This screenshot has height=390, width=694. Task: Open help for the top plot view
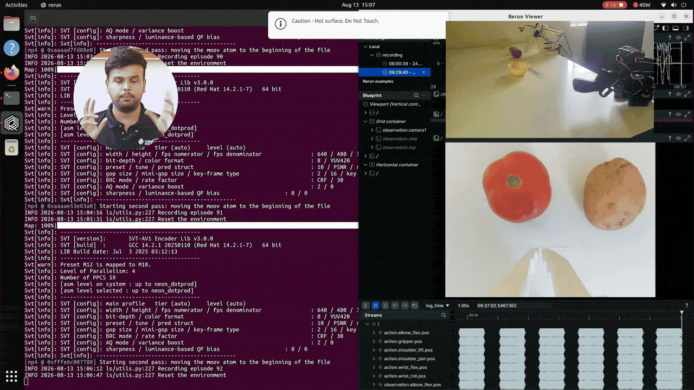click(670, 38)
